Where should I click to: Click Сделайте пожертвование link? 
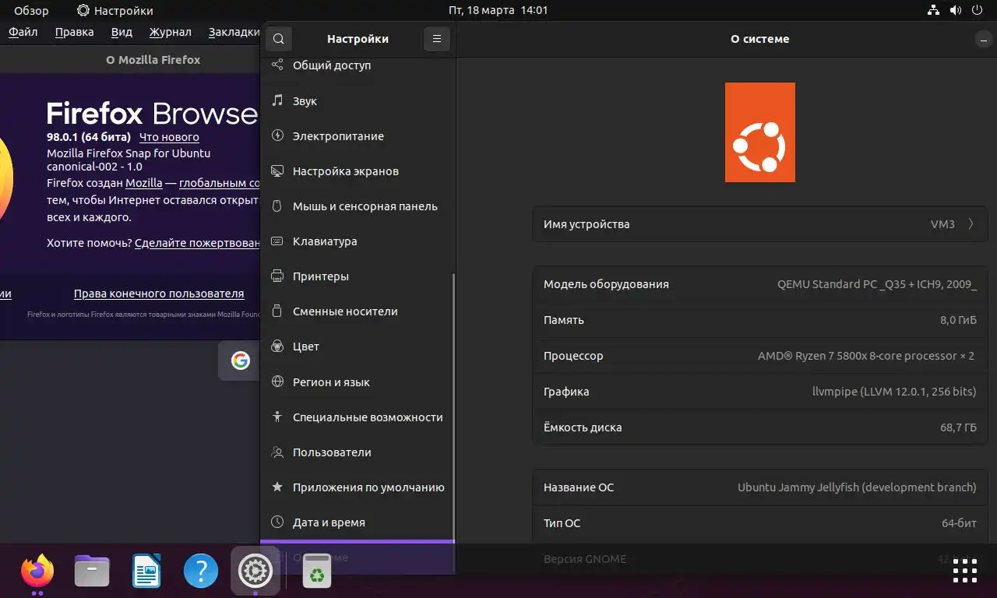coord(197,243)
